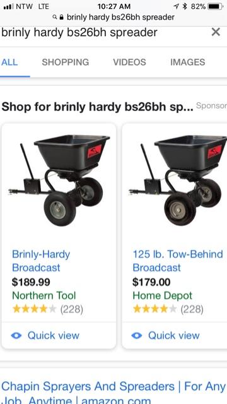227x404 pixels.
Task: Select the ALL results tab
Action: (x=9, y=62)
